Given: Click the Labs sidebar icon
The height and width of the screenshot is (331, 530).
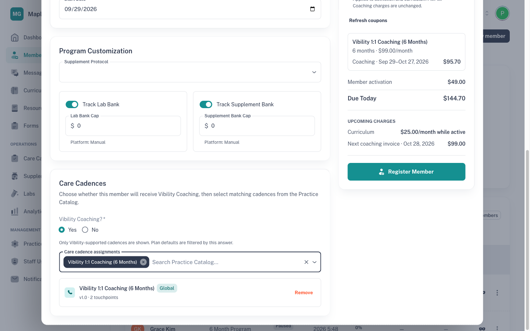Looking at the screenshot, I should pyautogui.click(x=15, y=194).
